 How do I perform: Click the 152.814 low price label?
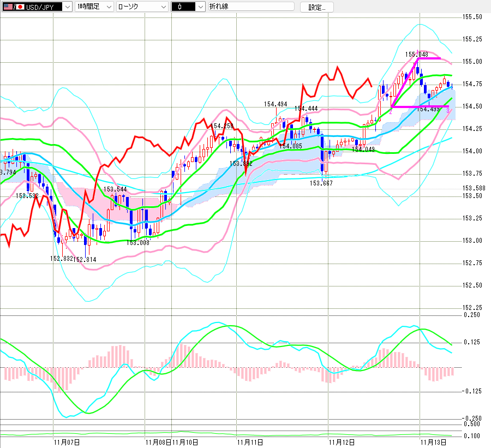click(86, 259)
